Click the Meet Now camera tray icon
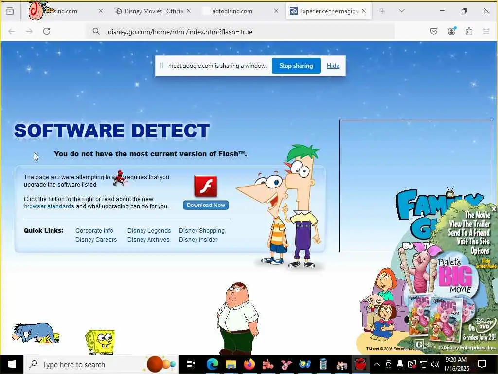 tap(389, 364)
